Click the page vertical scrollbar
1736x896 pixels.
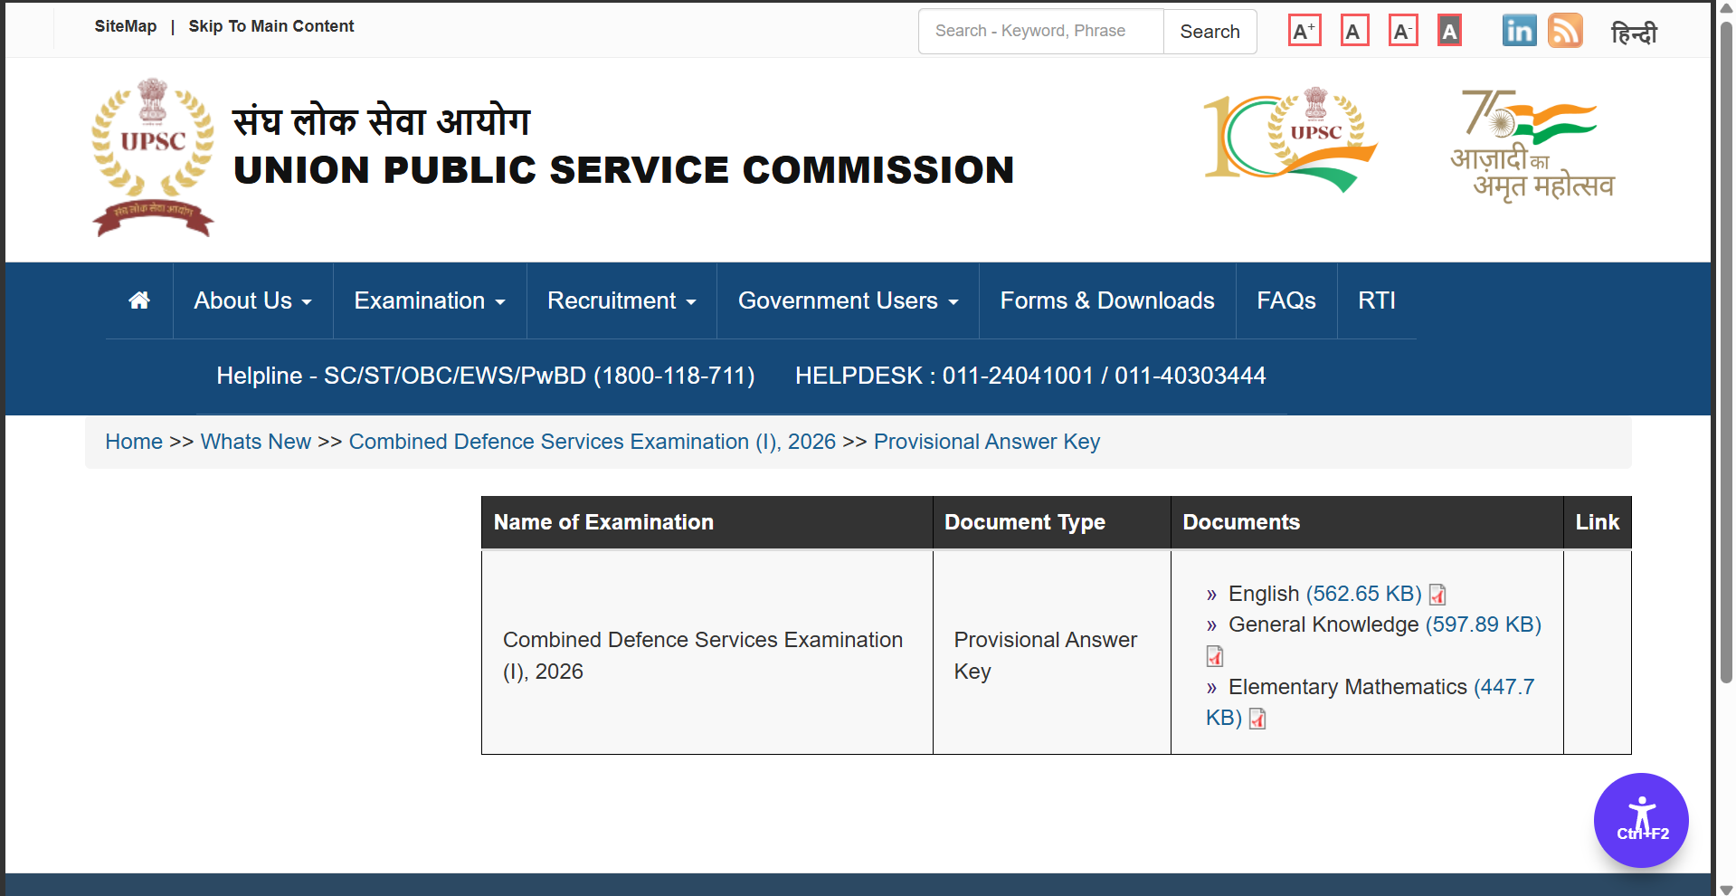pyautogui.click(x=1726, y=362)
